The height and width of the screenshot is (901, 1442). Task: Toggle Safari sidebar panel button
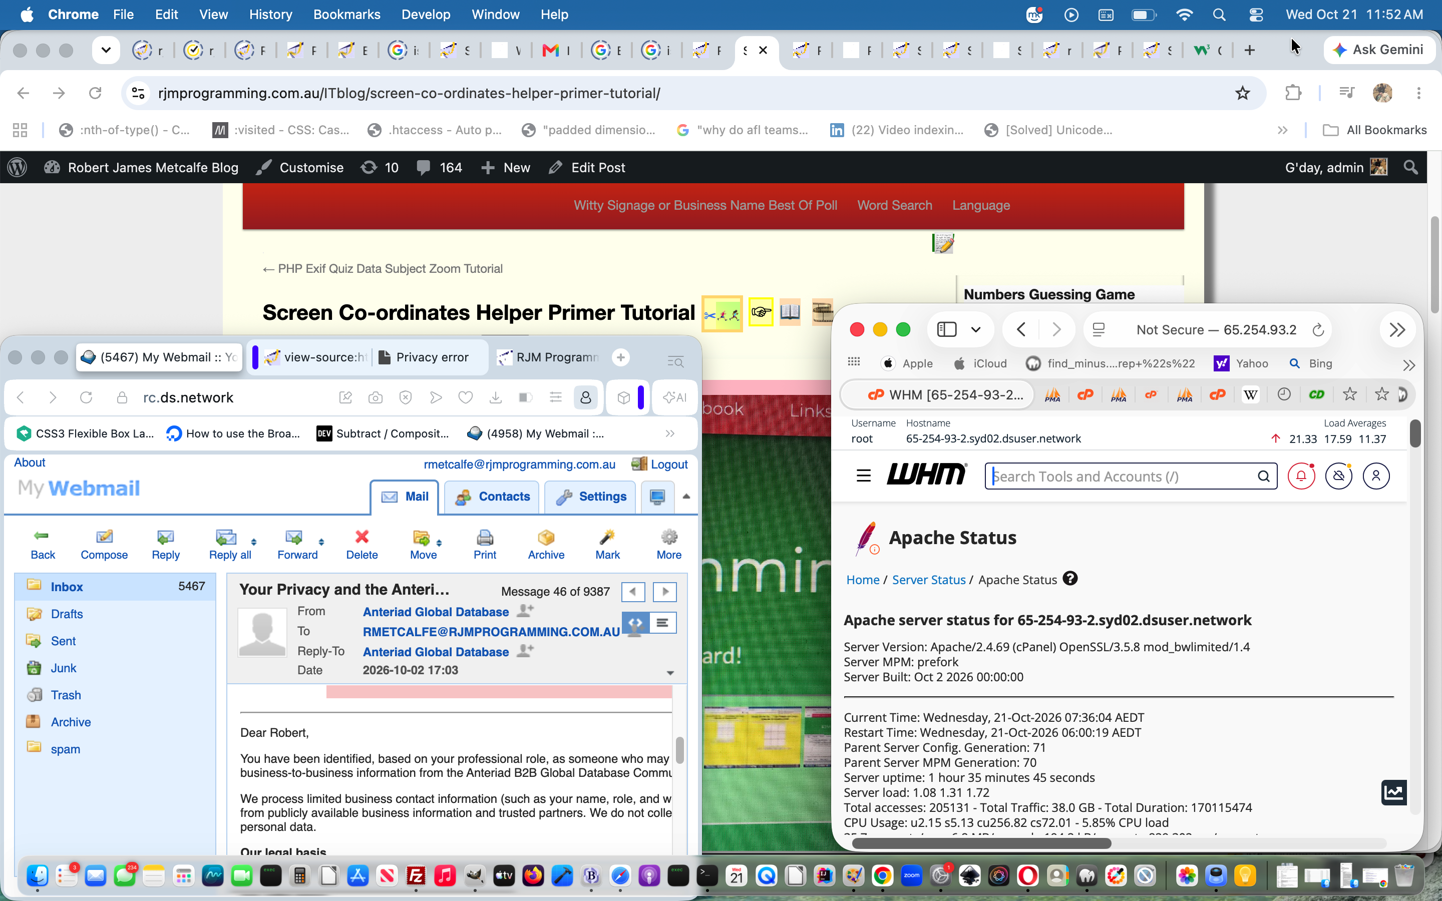pos(947,329)
